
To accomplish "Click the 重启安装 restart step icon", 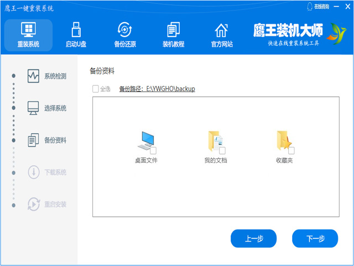I will click(34, 204).
